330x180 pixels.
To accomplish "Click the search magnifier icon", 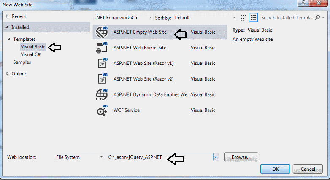I will point(317,17).
